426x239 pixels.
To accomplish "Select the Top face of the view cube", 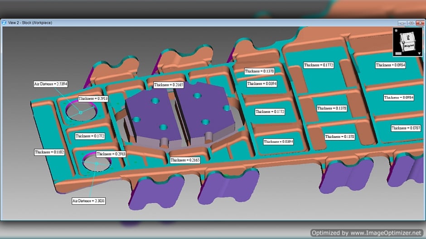I will (x=407, y=37).
